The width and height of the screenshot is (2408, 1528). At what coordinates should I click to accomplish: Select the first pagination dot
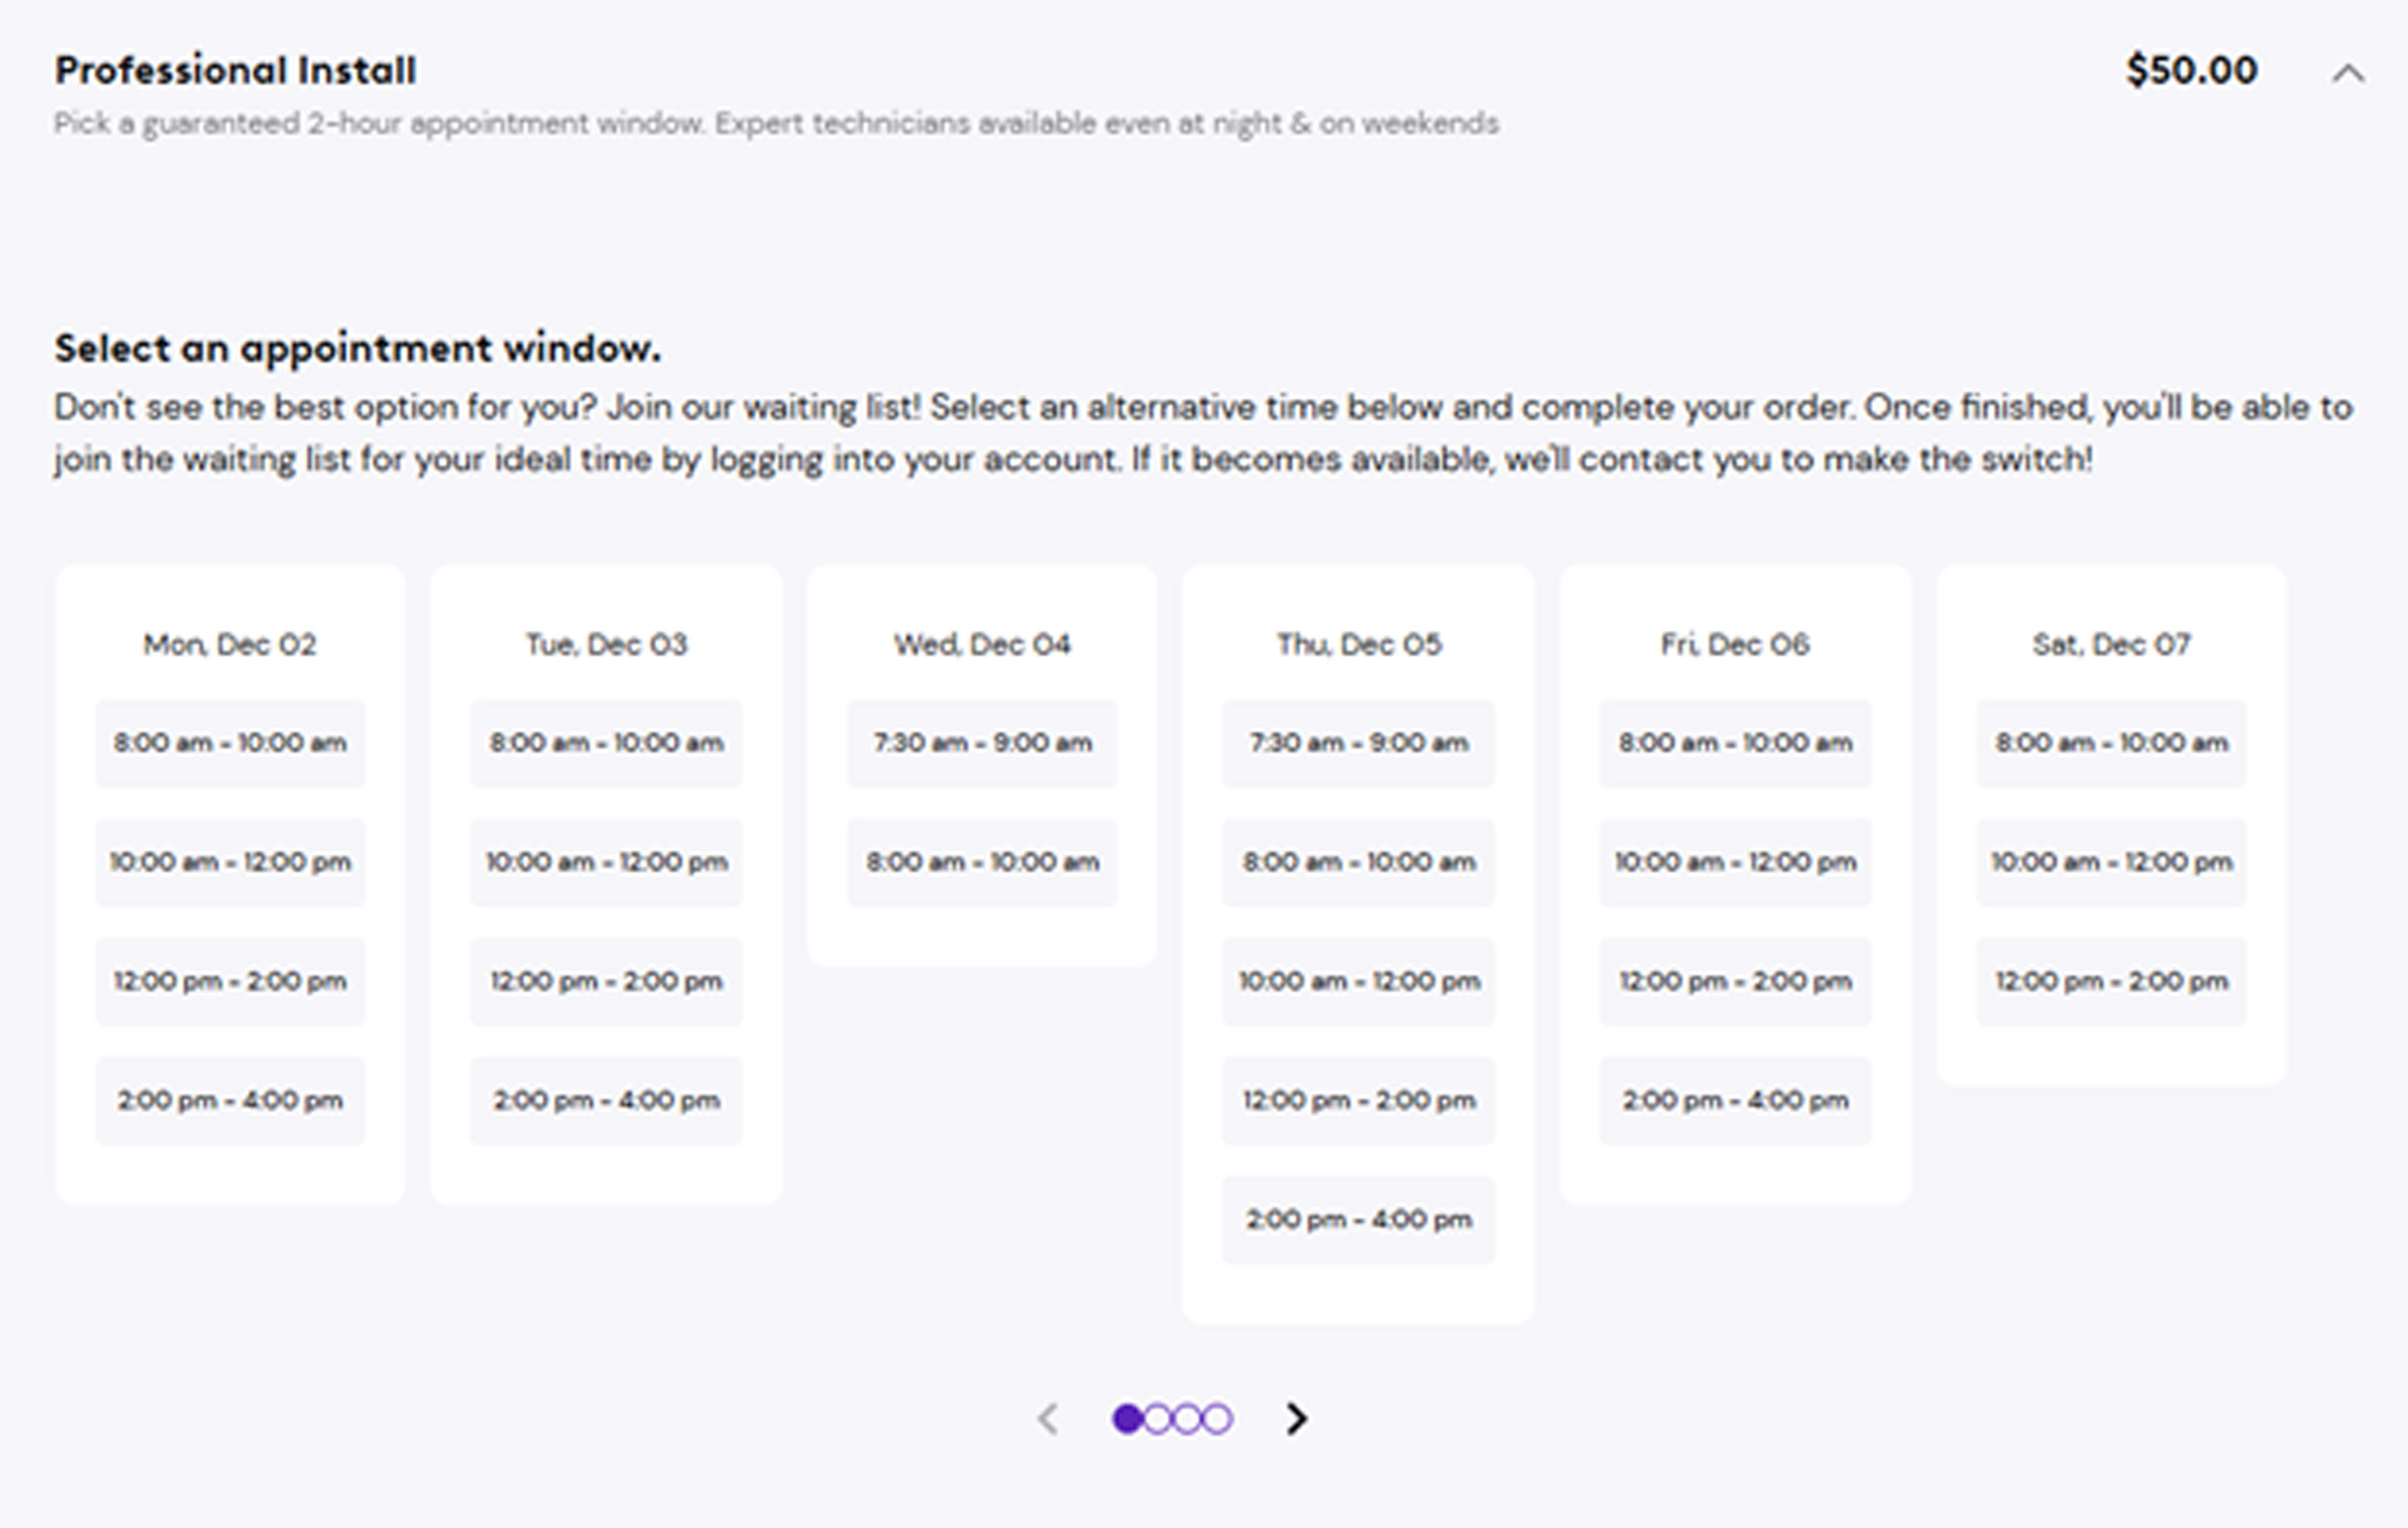coord(1127,1418)
